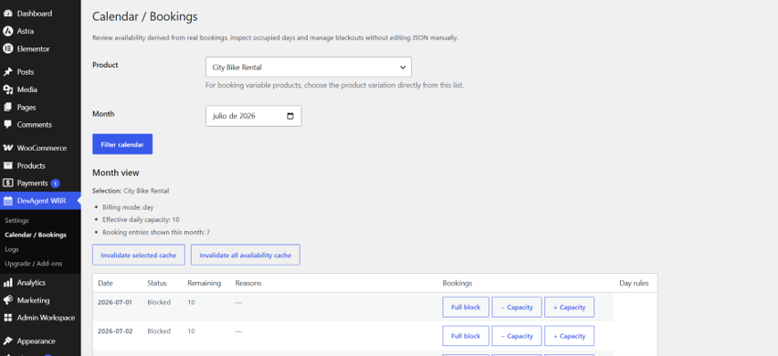Click the Date column header

pos(105,283)
